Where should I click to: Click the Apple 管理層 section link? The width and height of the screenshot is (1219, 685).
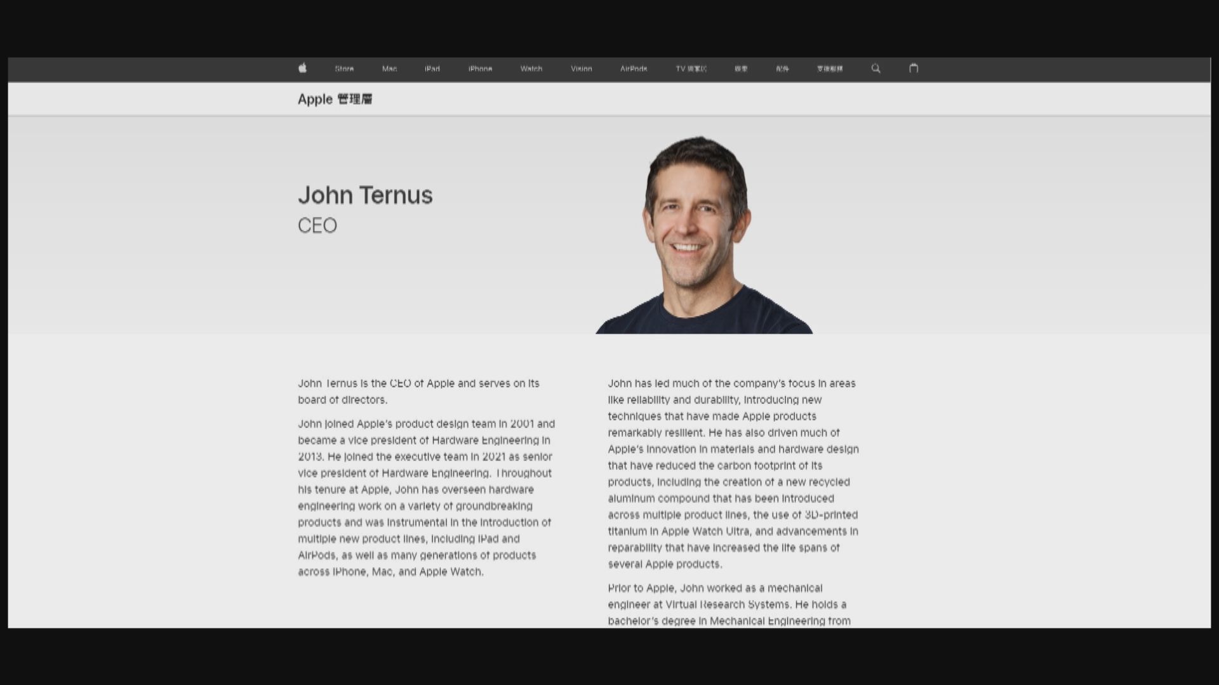[x=335, y=99]
